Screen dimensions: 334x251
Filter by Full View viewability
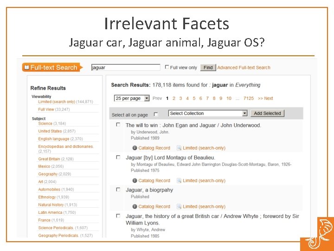(x=46, y=110)
